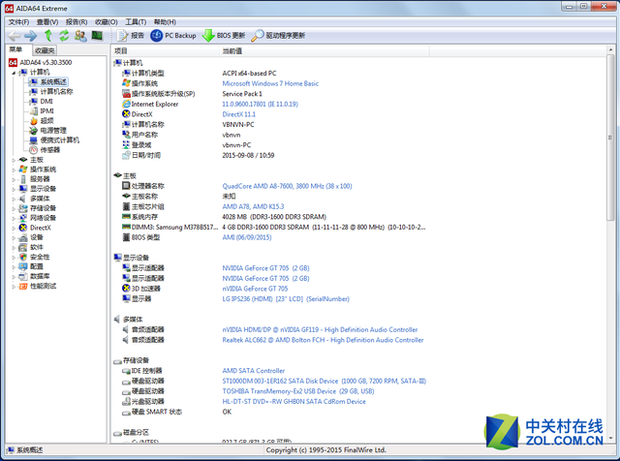Open the 报告(R) menu

coord(77,21)
